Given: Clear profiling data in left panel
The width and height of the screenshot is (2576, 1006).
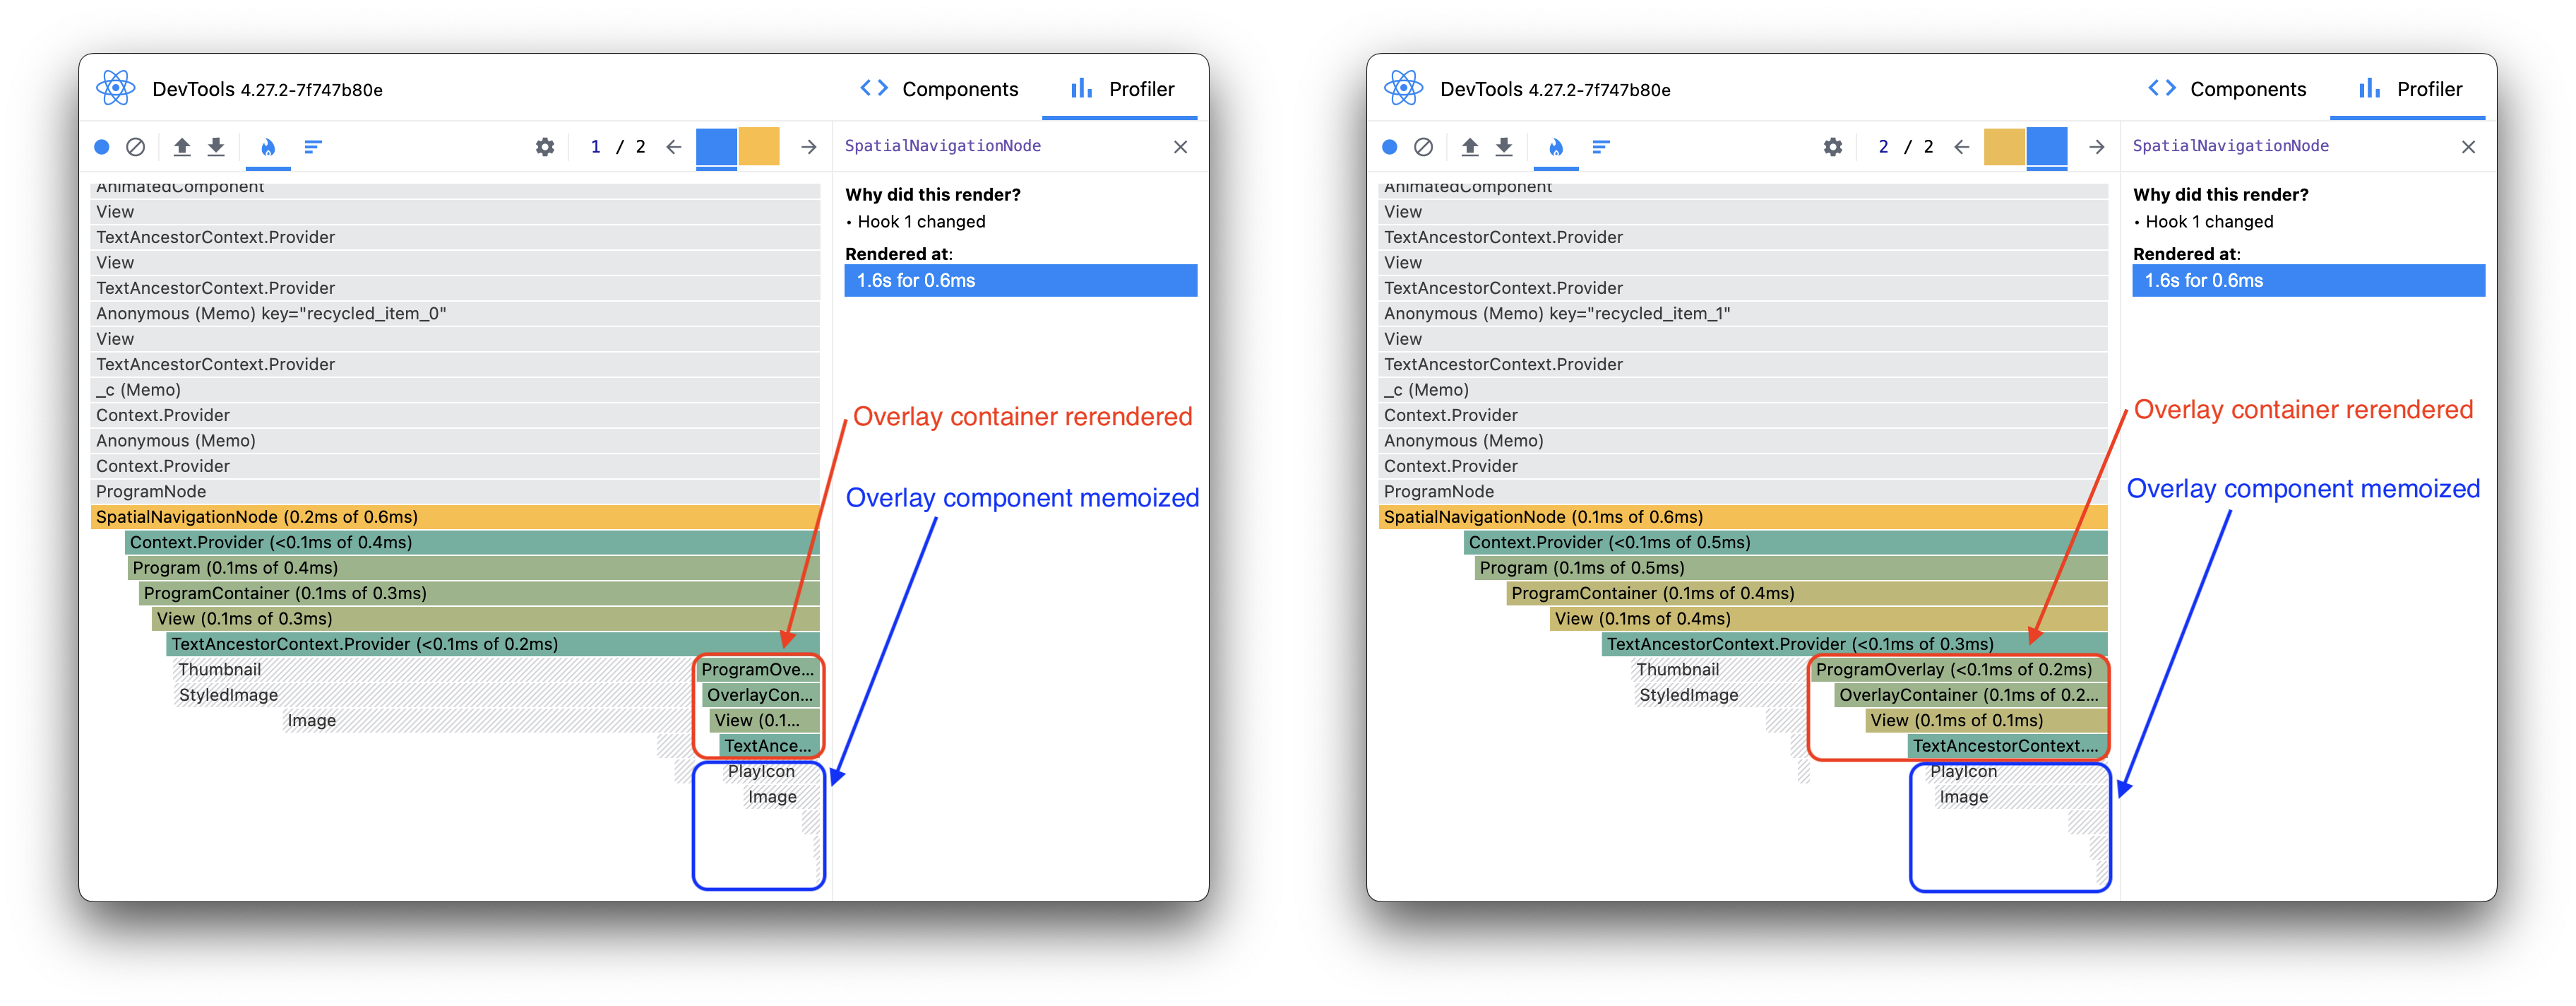Looking at the screenshot, I should (136, 147).
